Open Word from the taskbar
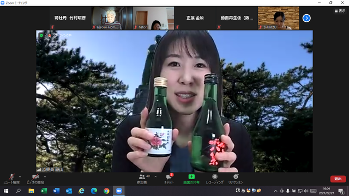Image resolution: width=349 pixels, height=196 pixels. click(56, 191)
